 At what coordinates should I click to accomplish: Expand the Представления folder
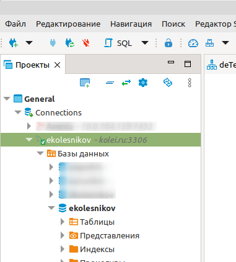pyautogui.click(x=63, y=235)
